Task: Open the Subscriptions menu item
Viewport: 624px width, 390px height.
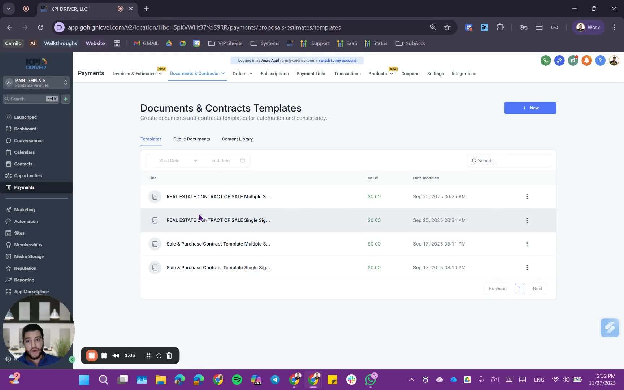Action: tap(274, 74)
